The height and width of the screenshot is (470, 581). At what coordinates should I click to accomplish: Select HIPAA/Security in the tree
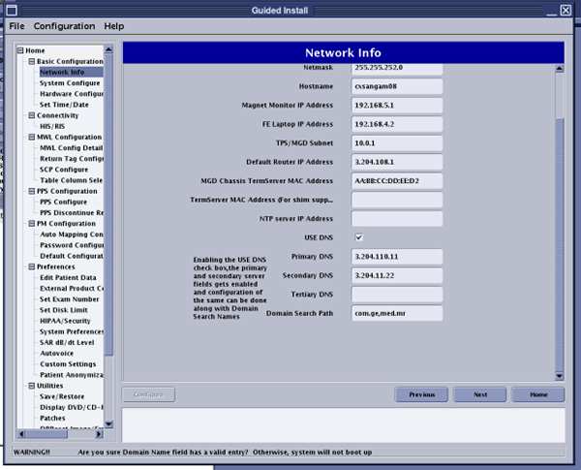[65, 321]
